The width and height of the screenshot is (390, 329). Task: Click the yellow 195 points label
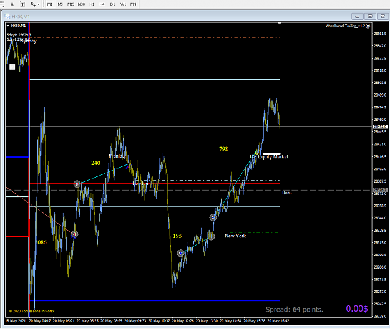[177, 236]
